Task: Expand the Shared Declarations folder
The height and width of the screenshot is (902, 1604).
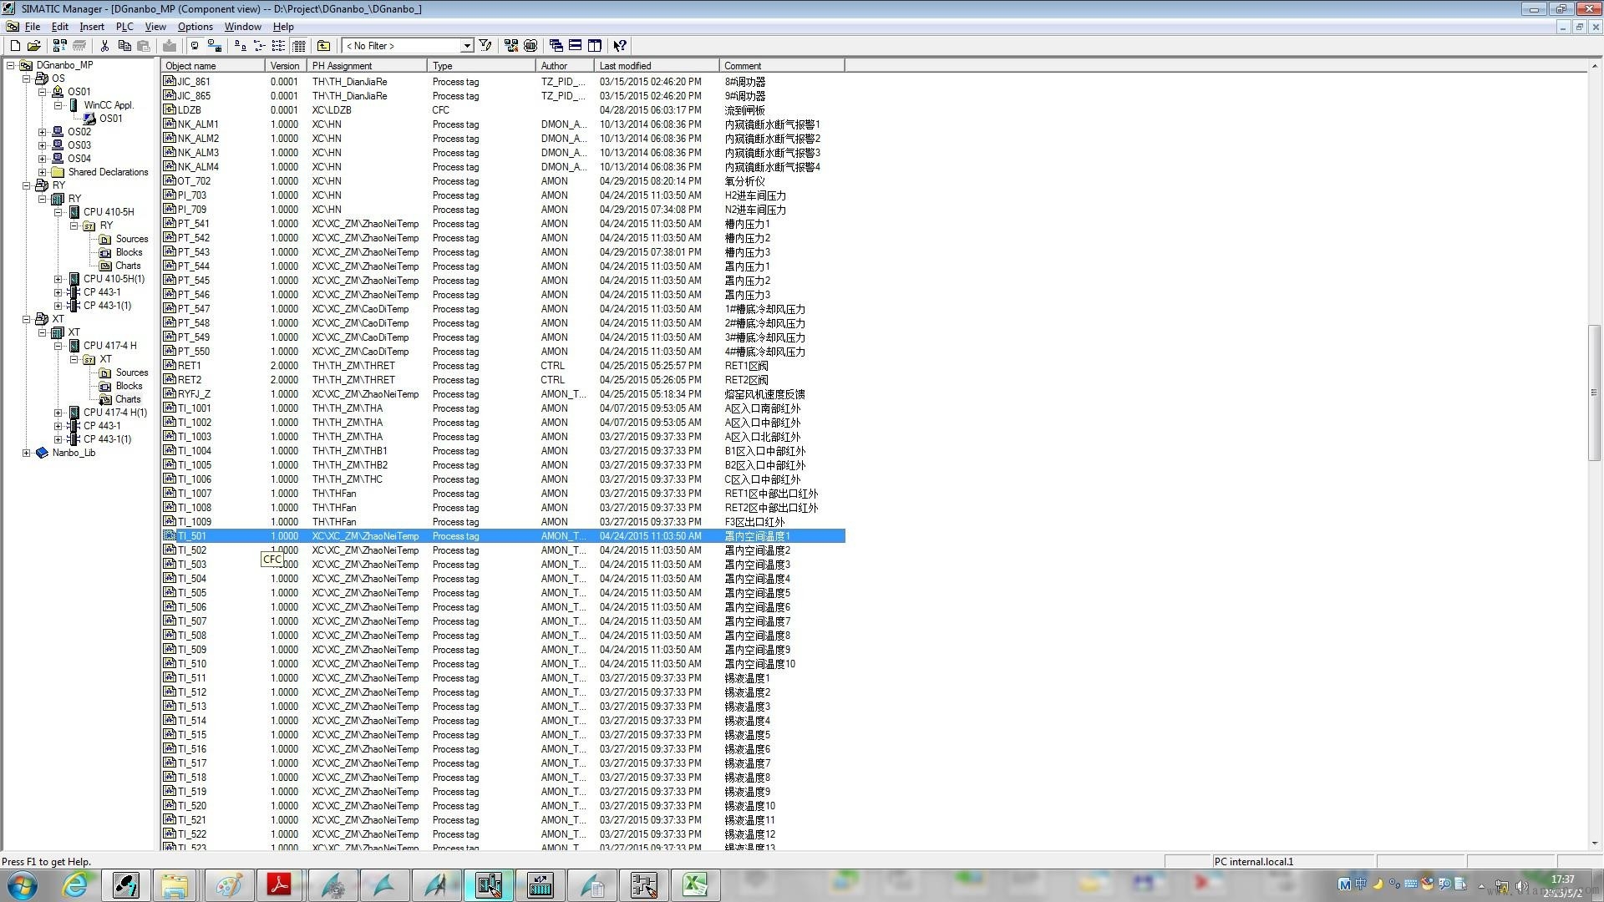Action: pyautogui.click(x=43, y=172)
